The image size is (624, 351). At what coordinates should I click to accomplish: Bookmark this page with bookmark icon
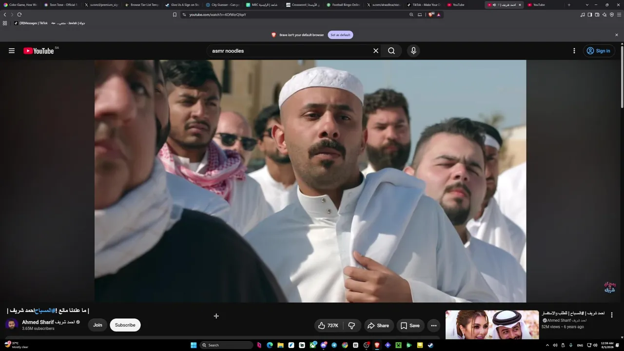click(175, 15)
